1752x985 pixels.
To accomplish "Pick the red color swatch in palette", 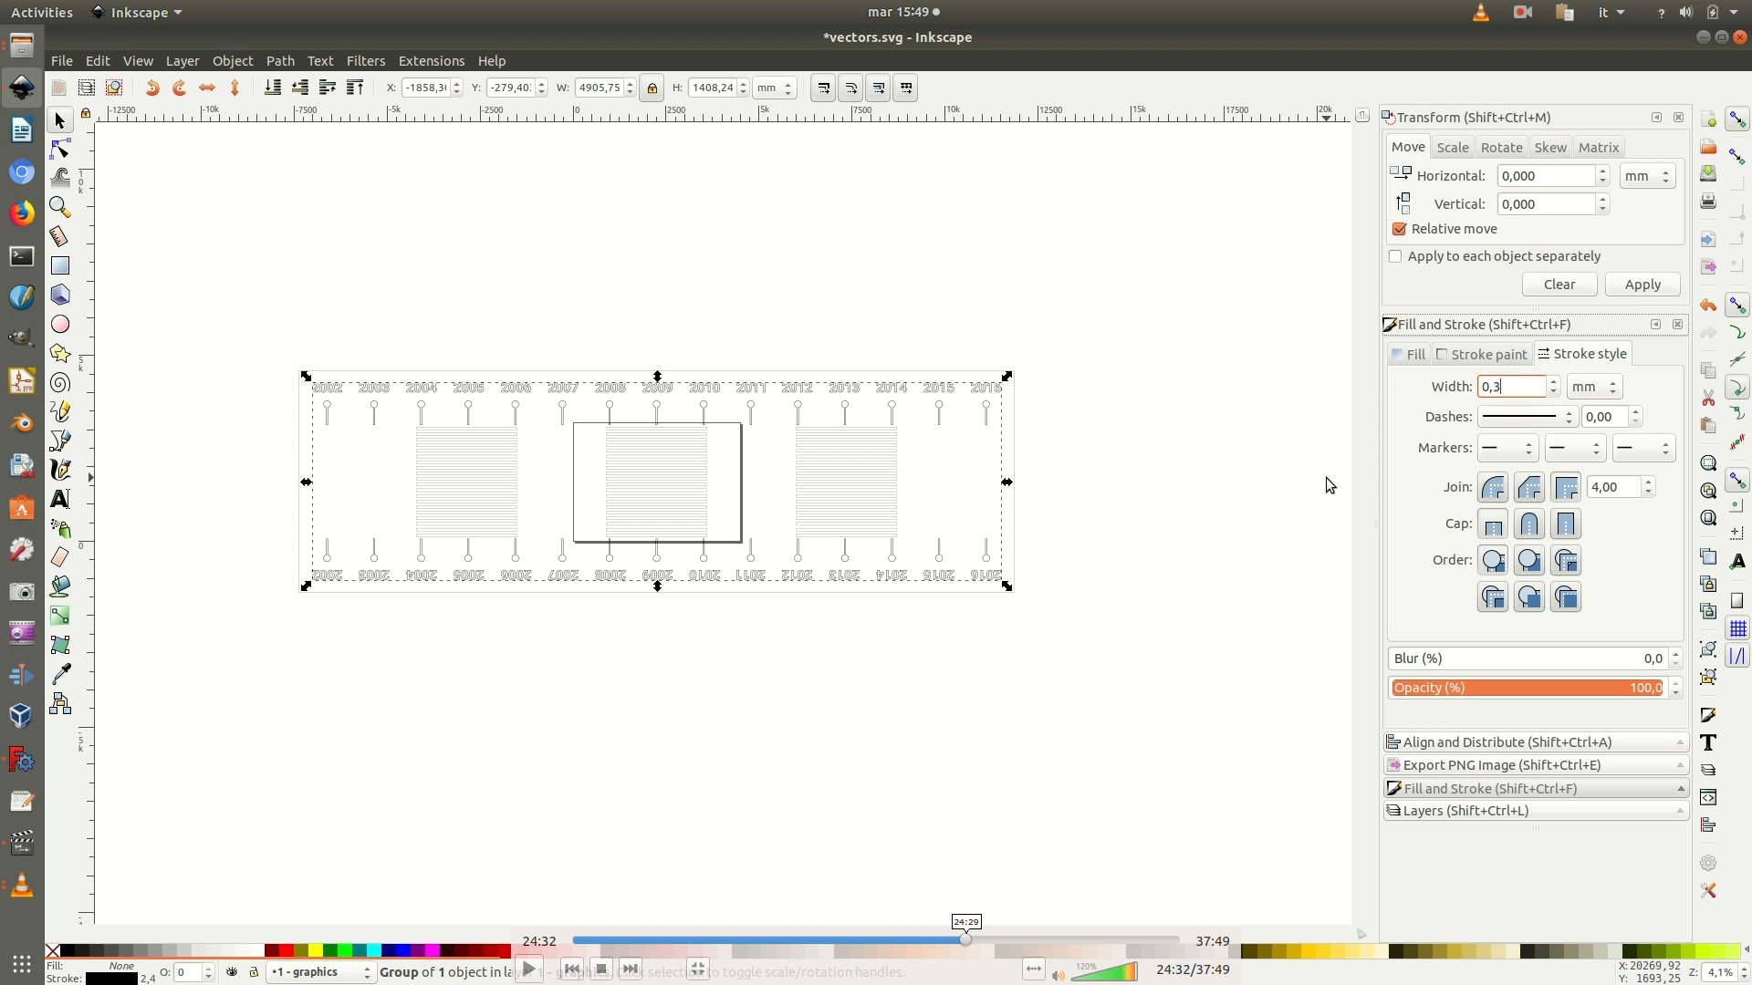I will coord(286,951).
